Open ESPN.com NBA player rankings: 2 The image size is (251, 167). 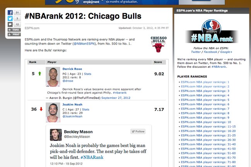pyautogui.click(x=205, y=87)
